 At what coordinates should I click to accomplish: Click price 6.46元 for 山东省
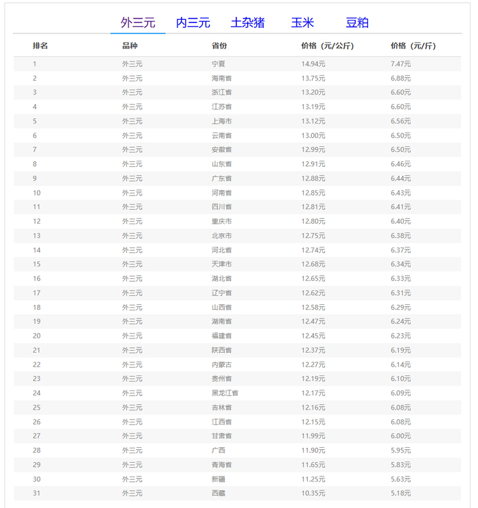401,164
